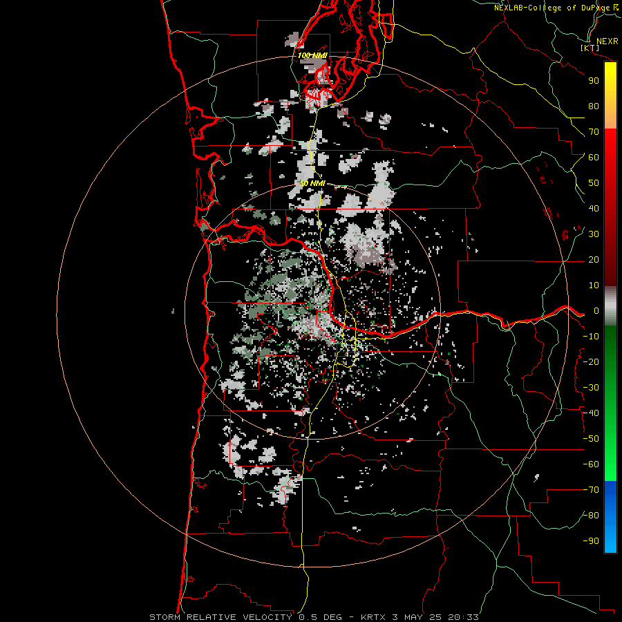The width and height of the screenshot is (622, 622).
Task: Click the 0 scale label
Action: point(596,311)
